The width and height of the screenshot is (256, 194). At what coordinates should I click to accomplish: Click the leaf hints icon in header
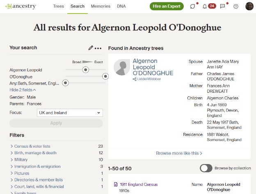click(x=192, y=7)
